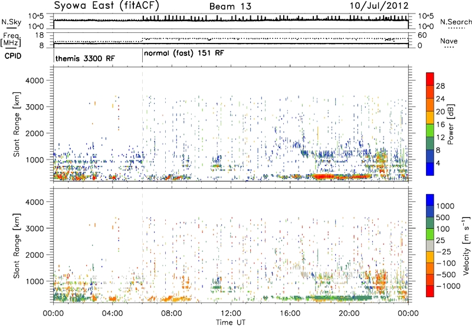Pick the red bottom Velocity colorbar segment
This screenshot has width=472, height=326.
[430, 291]
